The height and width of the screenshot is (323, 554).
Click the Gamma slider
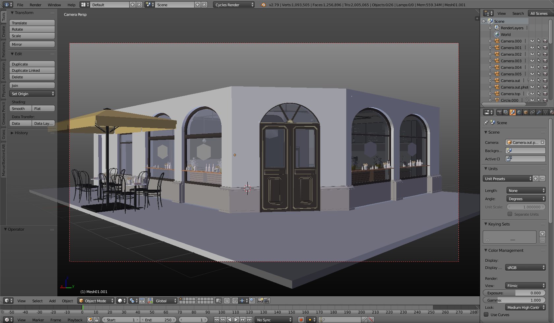[x=514, y=300]
